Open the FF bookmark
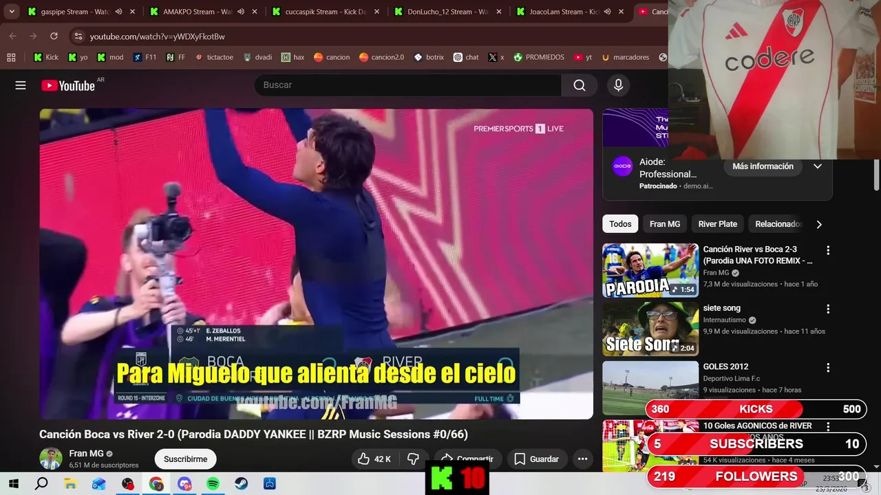This screenshot has width=881, height=495. pyautogui.click(x=176, y=57)
